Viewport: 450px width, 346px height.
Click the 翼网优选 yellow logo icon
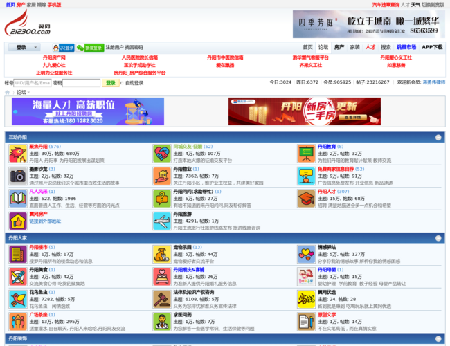point(306,299)
